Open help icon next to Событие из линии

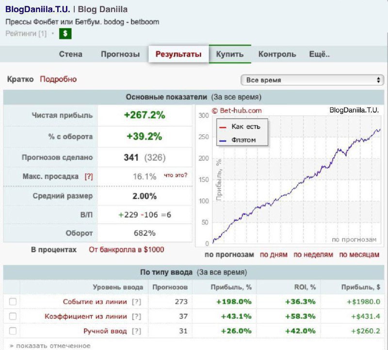[x=136, y=302]
